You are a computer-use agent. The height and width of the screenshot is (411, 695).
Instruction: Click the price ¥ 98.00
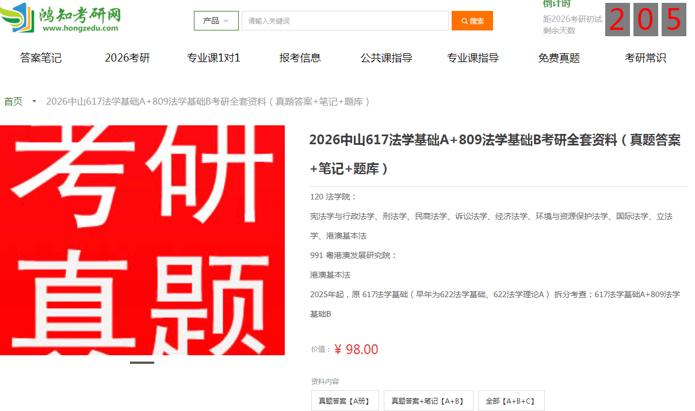356,349
